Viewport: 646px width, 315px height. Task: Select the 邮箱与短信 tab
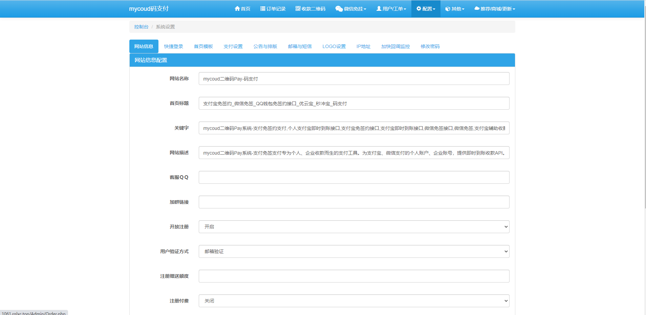pos(300,46)
